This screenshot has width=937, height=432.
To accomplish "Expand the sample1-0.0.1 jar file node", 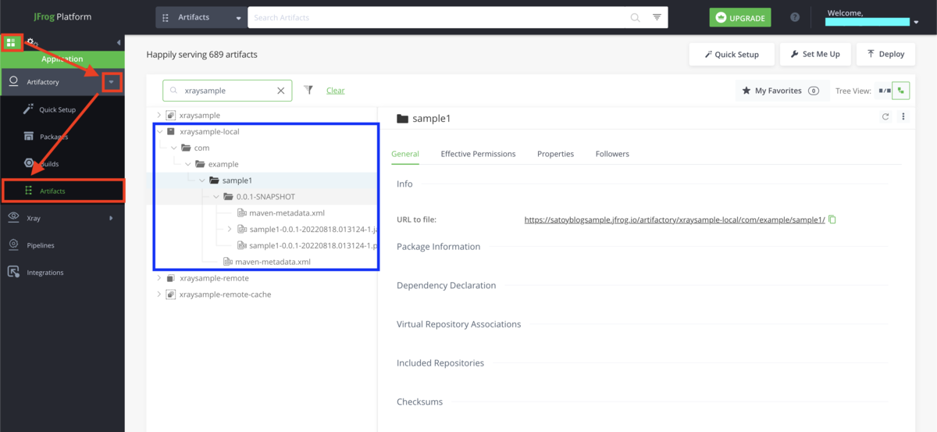I will [x=230, y=229].
